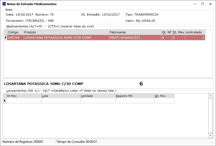Image resolution: width=216 pixels, height=146 pixels.
Task: Click Qt. Mov value 0 in the row
Action: point(178,38)
